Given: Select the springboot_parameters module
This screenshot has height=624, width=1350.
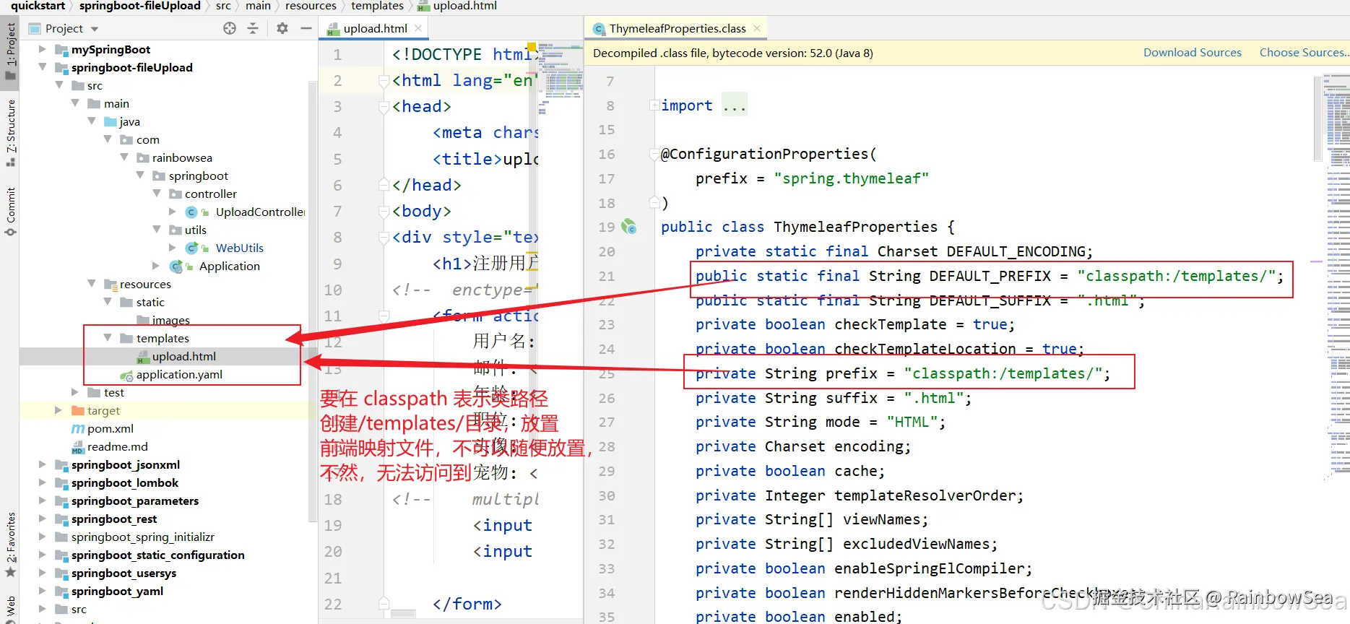Looking at the screenshot, I should coord(135,501).
